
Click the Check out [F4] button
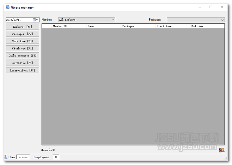tap(22, 48)
